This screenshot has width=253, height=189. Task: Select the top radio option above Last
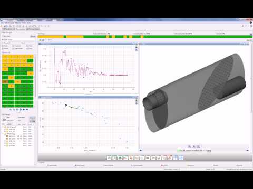(x=3, y=36)
